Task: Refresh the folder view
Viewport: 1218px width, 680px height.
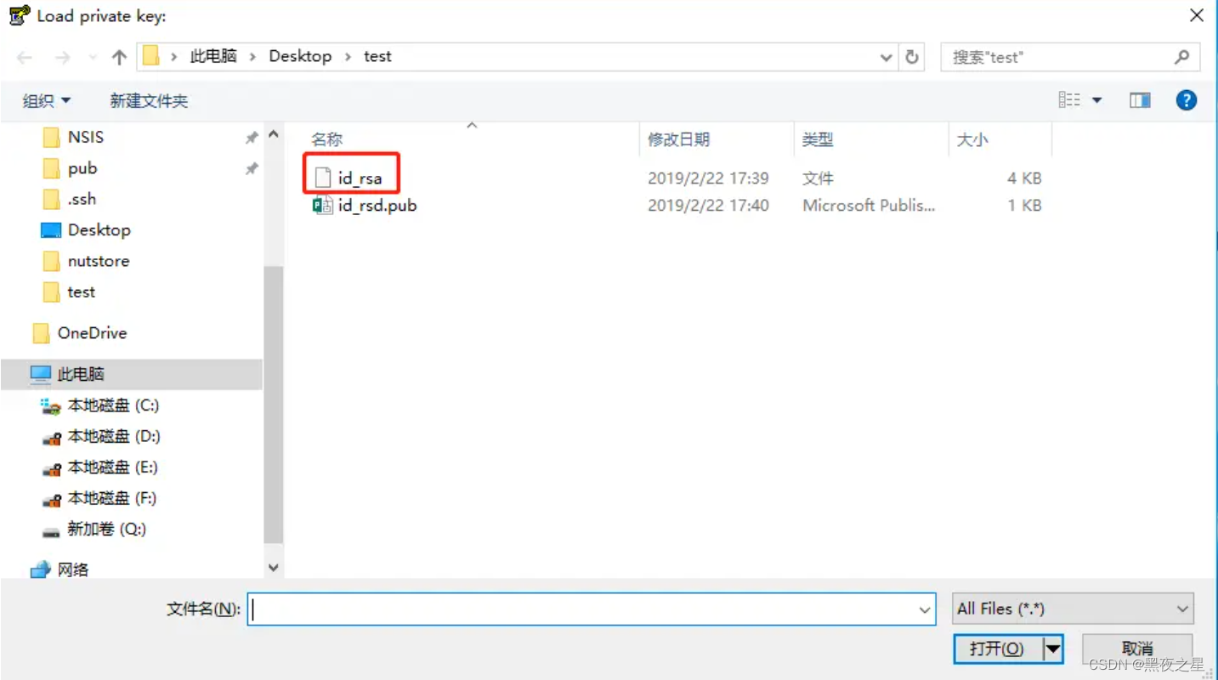Action: pos(912,57)
